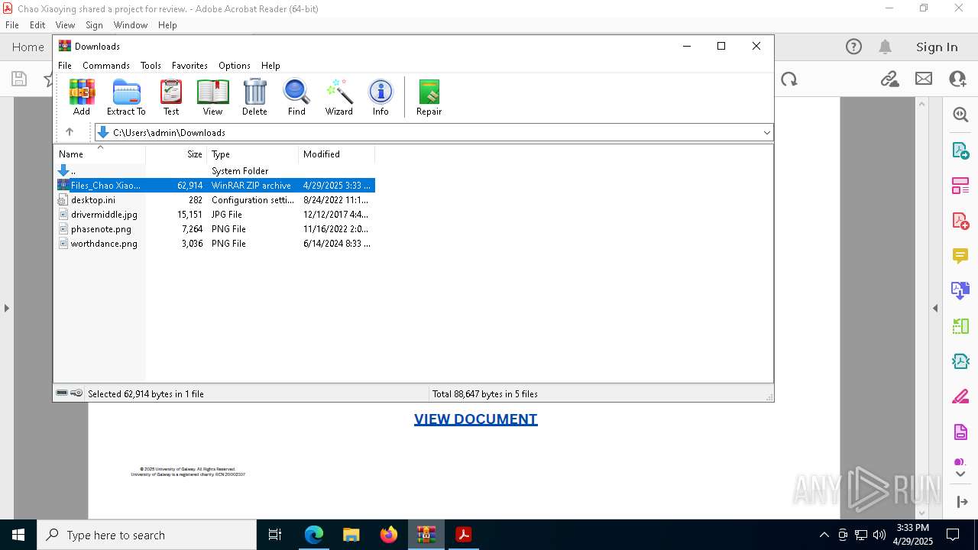Image resolution: width=978 pixels, height=550 pixels.
Task: Sort files by Size column header
Action: (176, 154)
